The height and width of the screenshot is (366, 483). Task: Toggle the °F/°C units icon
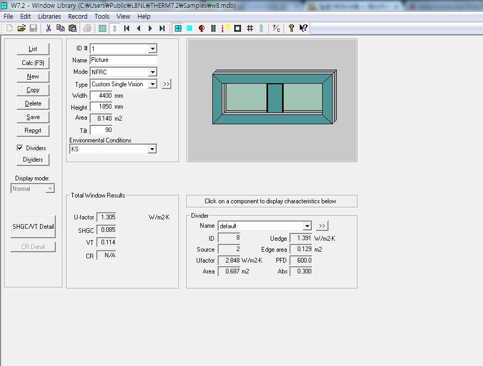(x=276, y=28)
